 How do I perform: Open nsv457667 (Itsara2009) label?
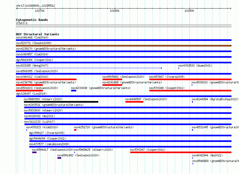coord(167,77)
